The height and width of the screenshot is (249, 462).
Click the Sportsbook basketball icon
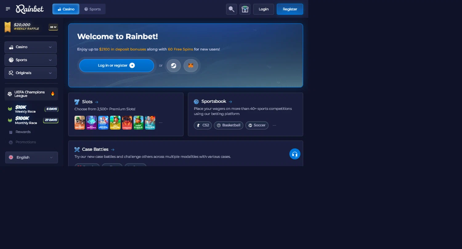coord(196,102)
